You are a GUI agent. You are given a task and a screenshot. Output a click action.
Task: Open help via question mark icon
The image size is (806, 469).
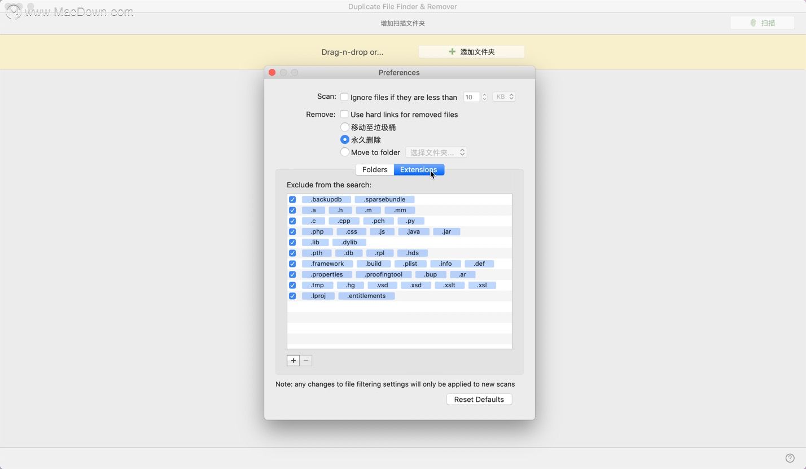click(x=790, y=458)
